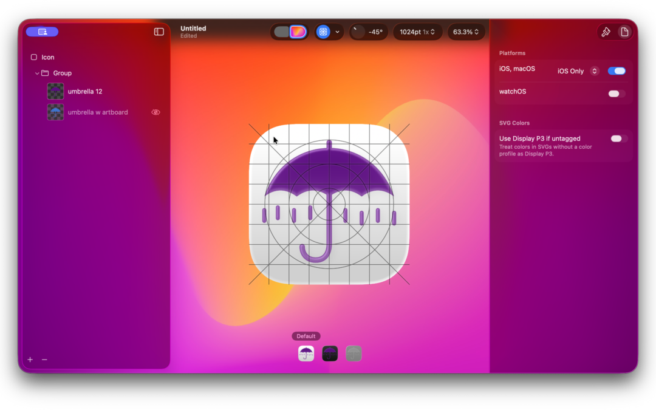
Task: Collapse the Group folder chevron
Action: (x=37, y=73)
